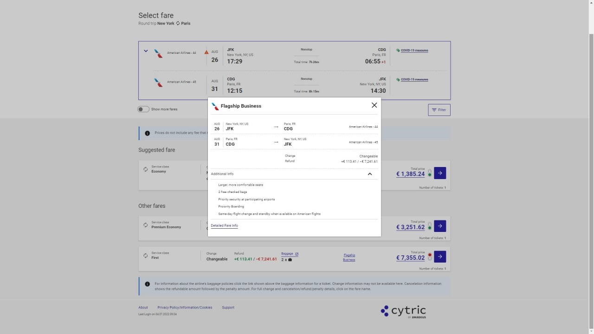Click the cytric by Amadeus logo

click(403, 311)
